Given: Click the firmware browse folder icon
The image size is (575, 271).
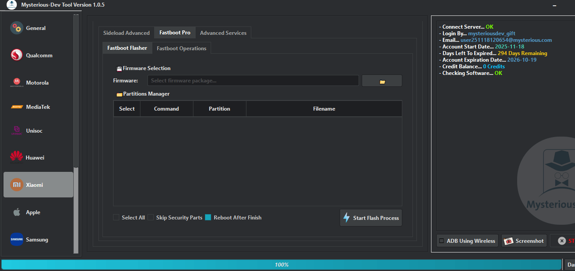Looking at the screenshot, I should 382,80.
